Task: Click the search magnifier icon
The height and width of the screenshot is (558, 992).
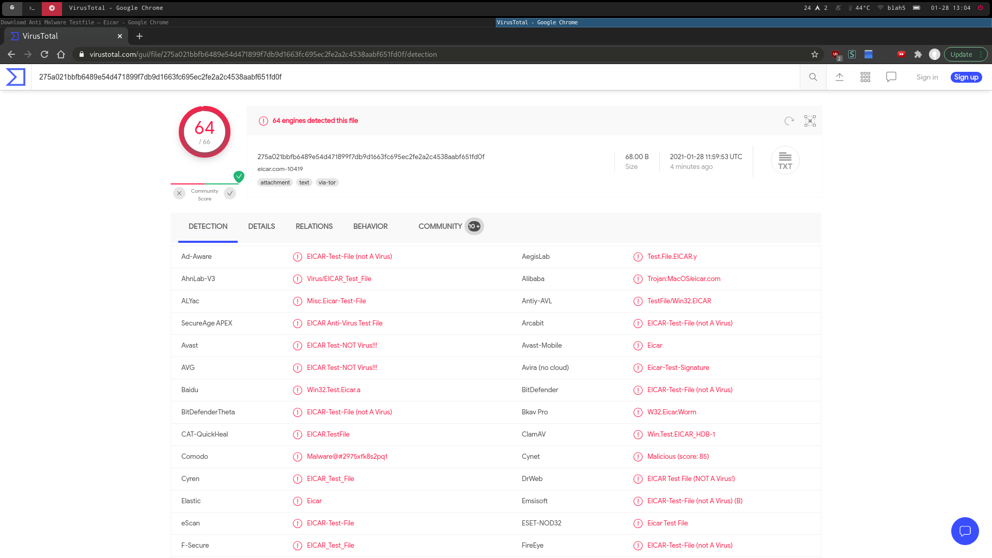Action: 813,77
